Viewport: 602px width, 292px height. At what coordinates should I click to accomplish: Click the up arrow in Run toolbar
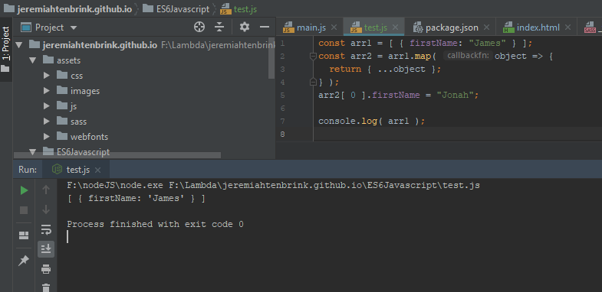click(x=46, y=190)
